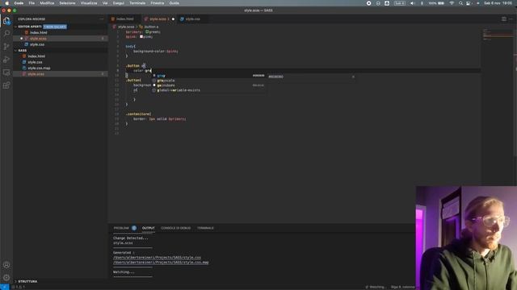Screen dimensions: 517x290
Task: Open the Guida menu
Action: click(174, 3)
